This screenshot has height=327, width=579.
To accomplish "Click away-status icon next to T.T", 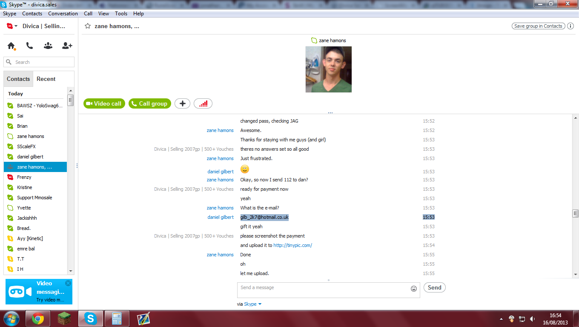I will click(10, 259).
